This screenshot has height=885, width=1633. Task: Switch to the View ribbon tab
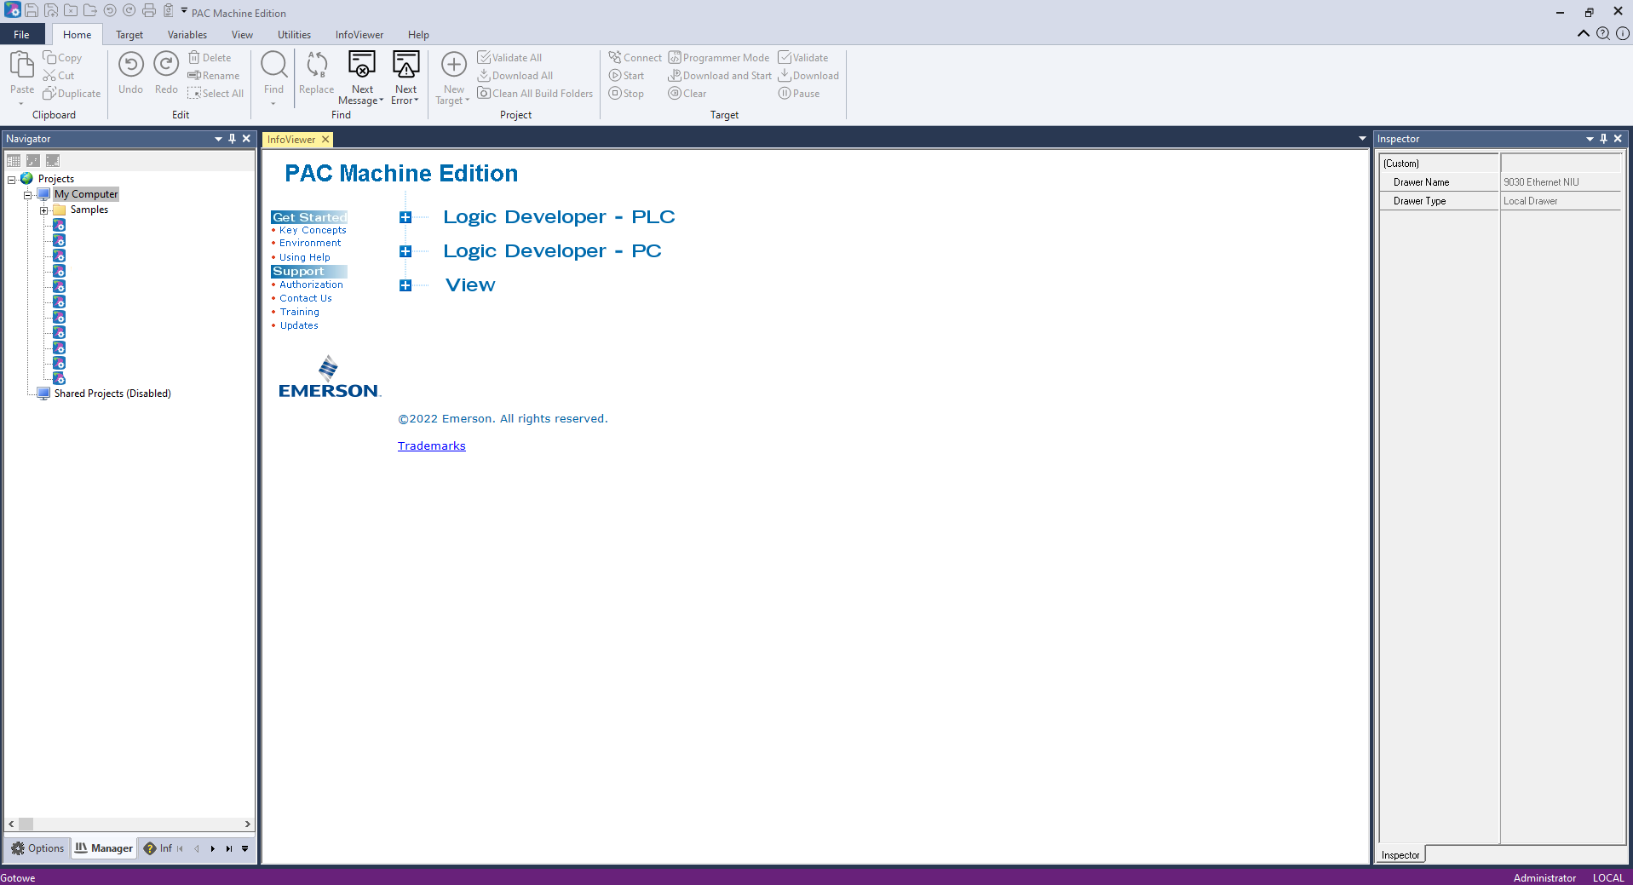[242, 35]
